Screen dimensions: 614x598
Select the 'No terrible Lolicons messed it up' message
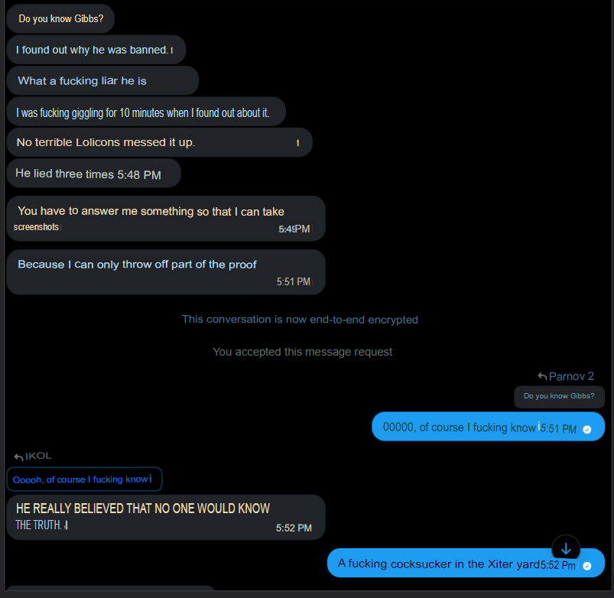(x=159, y=142)
